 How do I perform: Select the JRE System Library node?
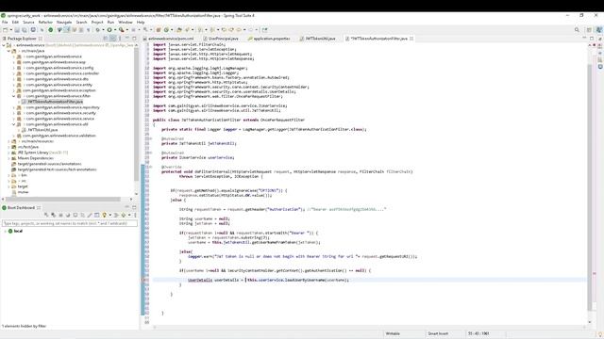(x=40, y=153)
